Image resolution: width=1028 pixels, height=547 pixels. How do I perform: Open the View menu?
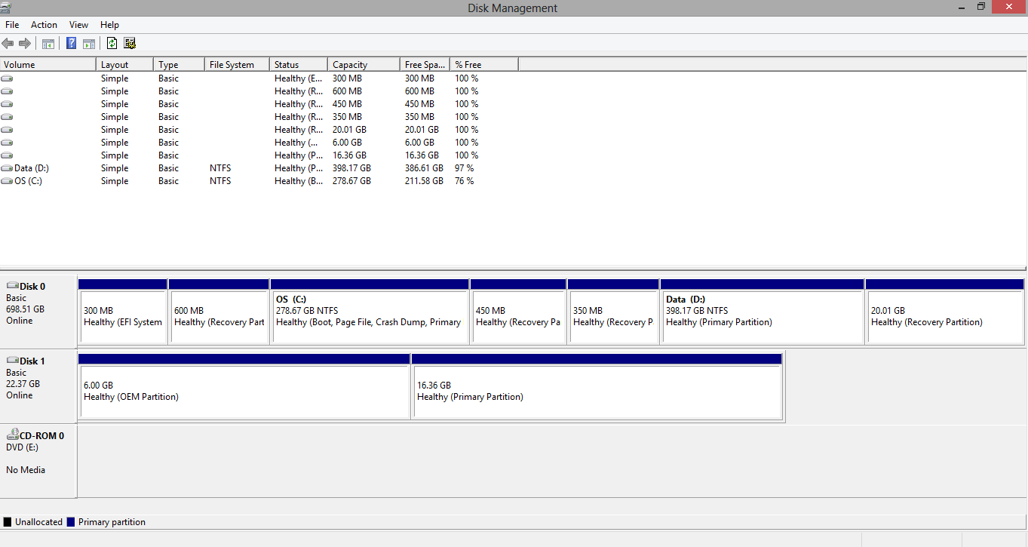78,24
